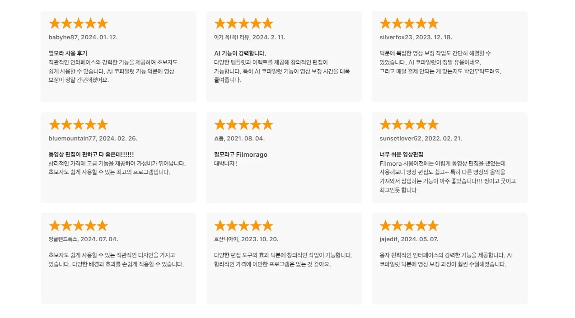575x318 pixels.
Task: Select the 필모라 사용 후기 review title
Action: click(68, 53)
